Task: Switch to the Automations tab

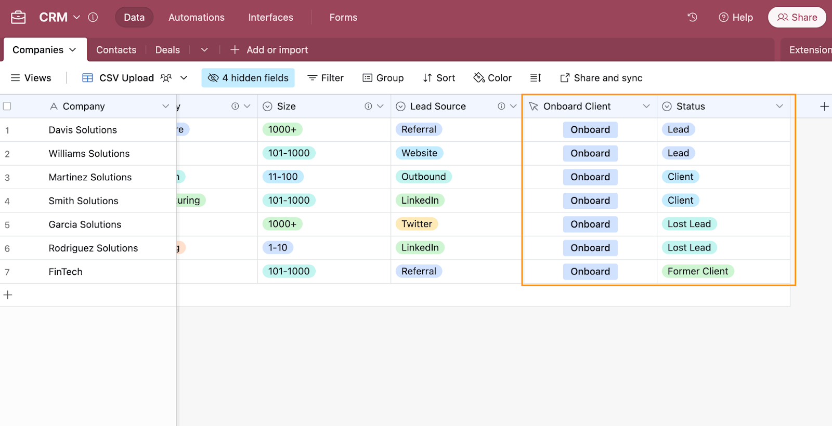Action: point(197,17)
